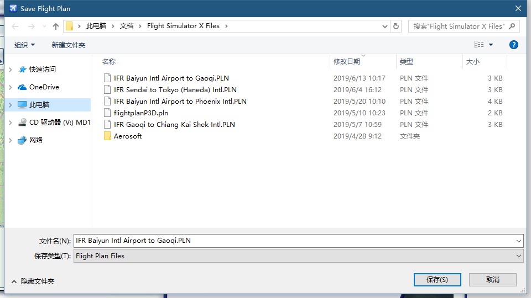Refresh the Flight Simulator X Files folder
Viewport: 531px width, 298px height.
click(396, 26)
